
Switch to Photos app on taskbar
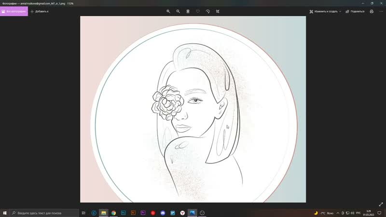tap(192, 213)
